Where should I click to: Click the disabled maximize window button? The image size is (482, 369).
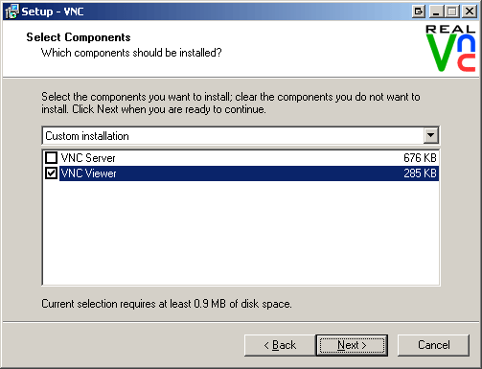[x=452, y=12]
